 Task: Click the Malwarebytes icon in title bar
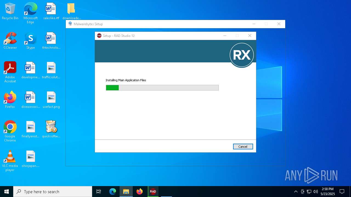(x=70, y=24)
